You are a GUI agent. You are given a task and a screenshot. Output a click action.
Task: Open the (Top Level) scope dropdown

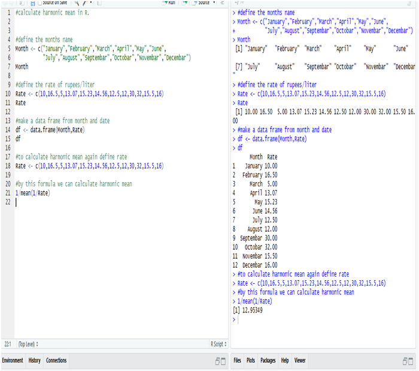(28, 344)
